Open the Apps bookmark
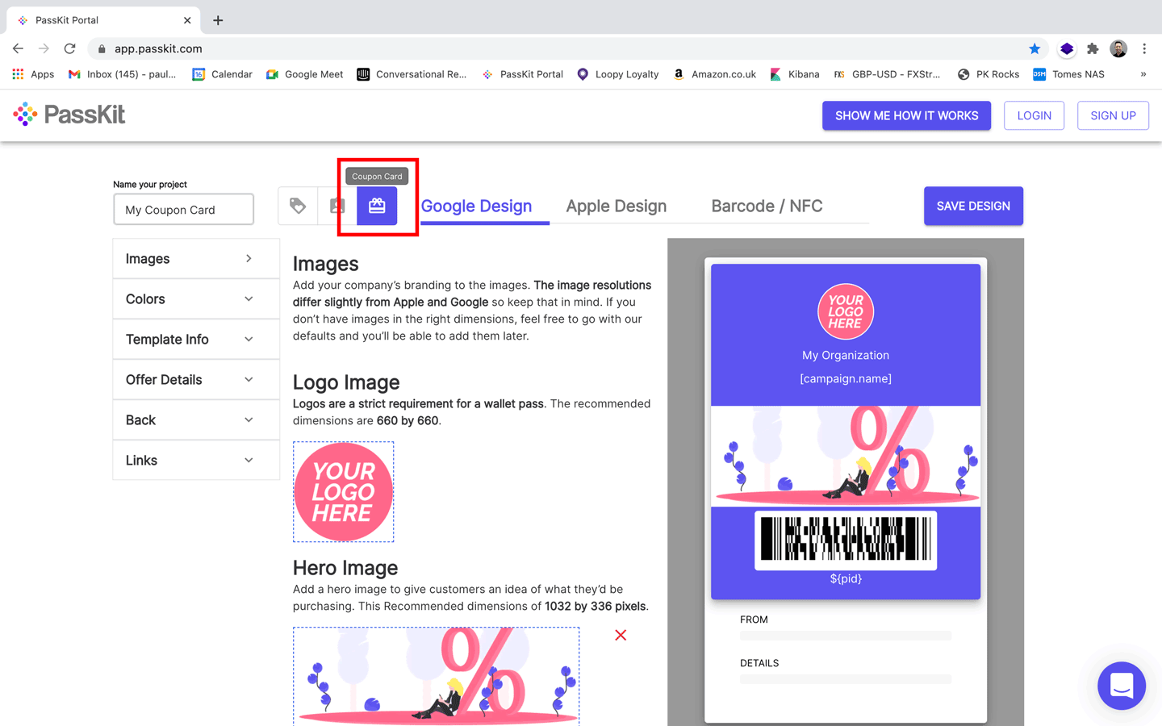Screen dimensions: 1162x726 [33, 74]
